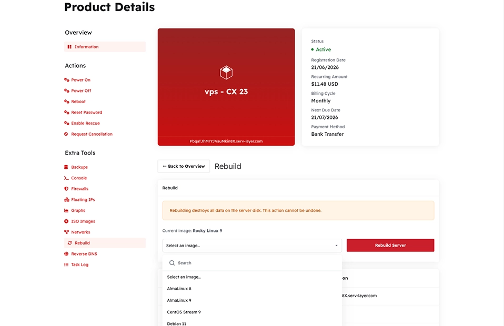Open the Information overview link
Image resolution: width=504 pixels, height=326 pixels.
105,47
